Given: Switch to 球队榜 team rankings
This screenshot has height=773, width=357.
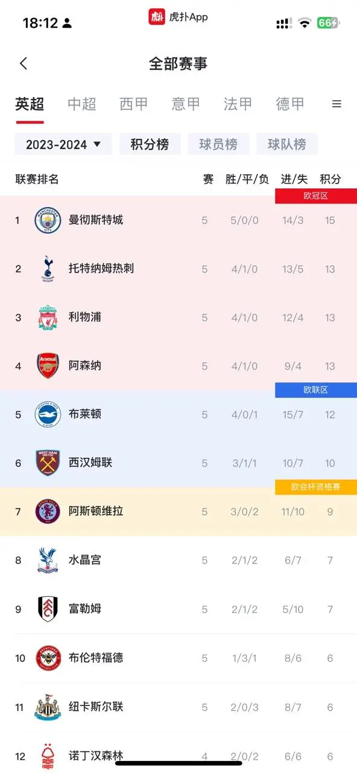Looking at the screenshot, I should [287, 144].
